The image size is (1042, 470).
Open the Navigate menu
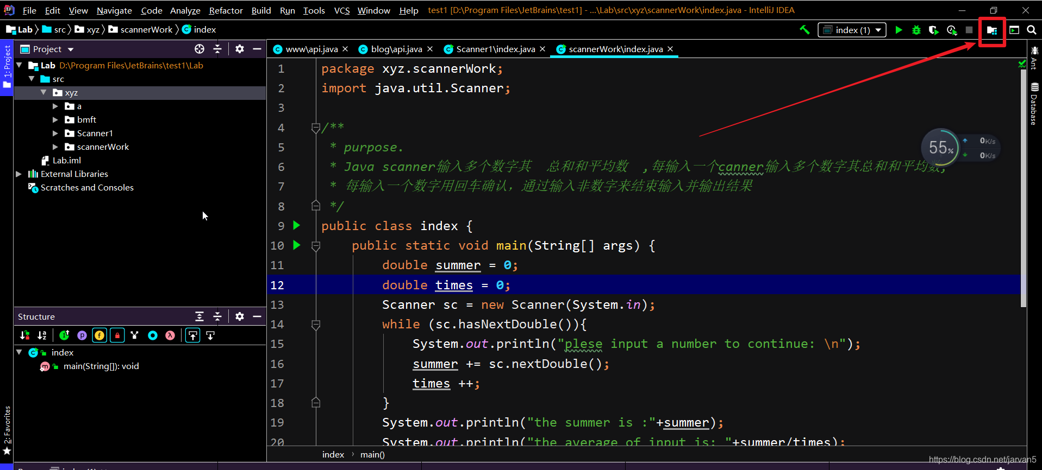114,10
